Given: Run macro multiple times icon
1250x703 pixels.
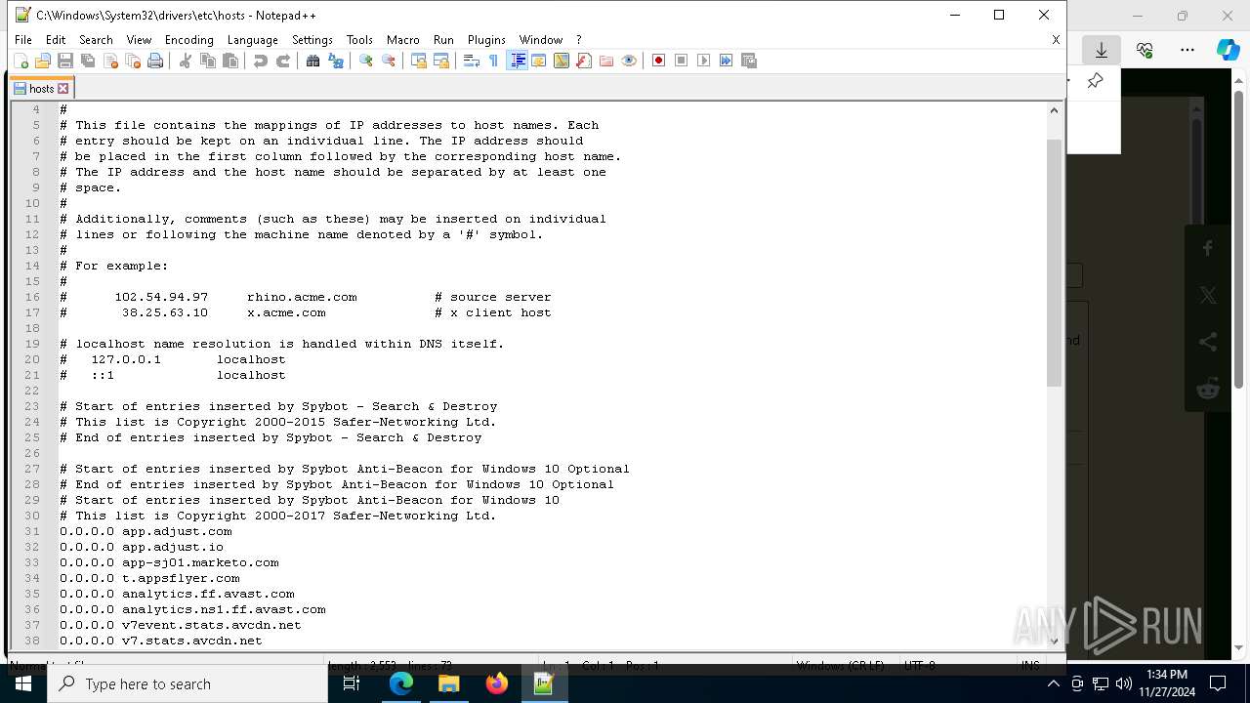Looking at the screenshot, I should [727, 61].
